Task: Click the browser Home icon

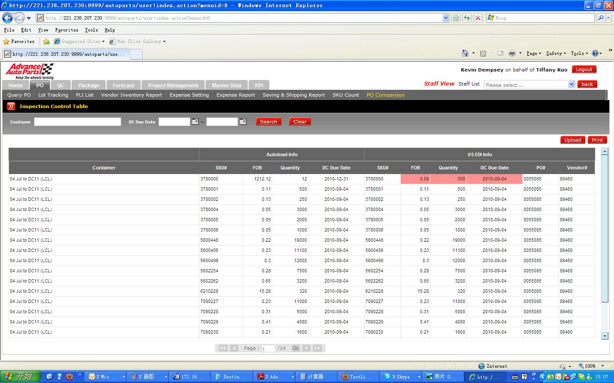Action: tap(465, 53)
